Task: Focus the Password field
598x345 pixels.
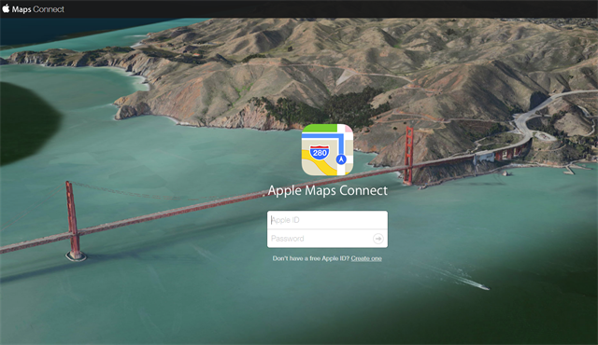Action: (x=320, y=239)
